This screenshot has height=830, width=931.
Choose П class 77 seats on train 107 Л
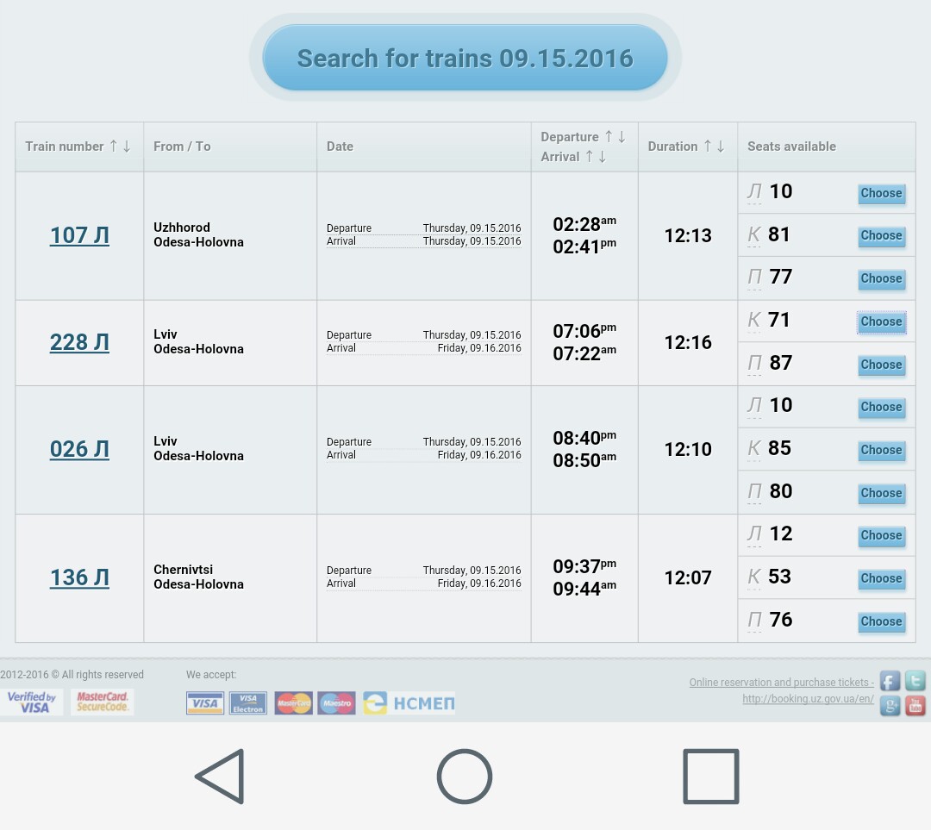point(881,278)
